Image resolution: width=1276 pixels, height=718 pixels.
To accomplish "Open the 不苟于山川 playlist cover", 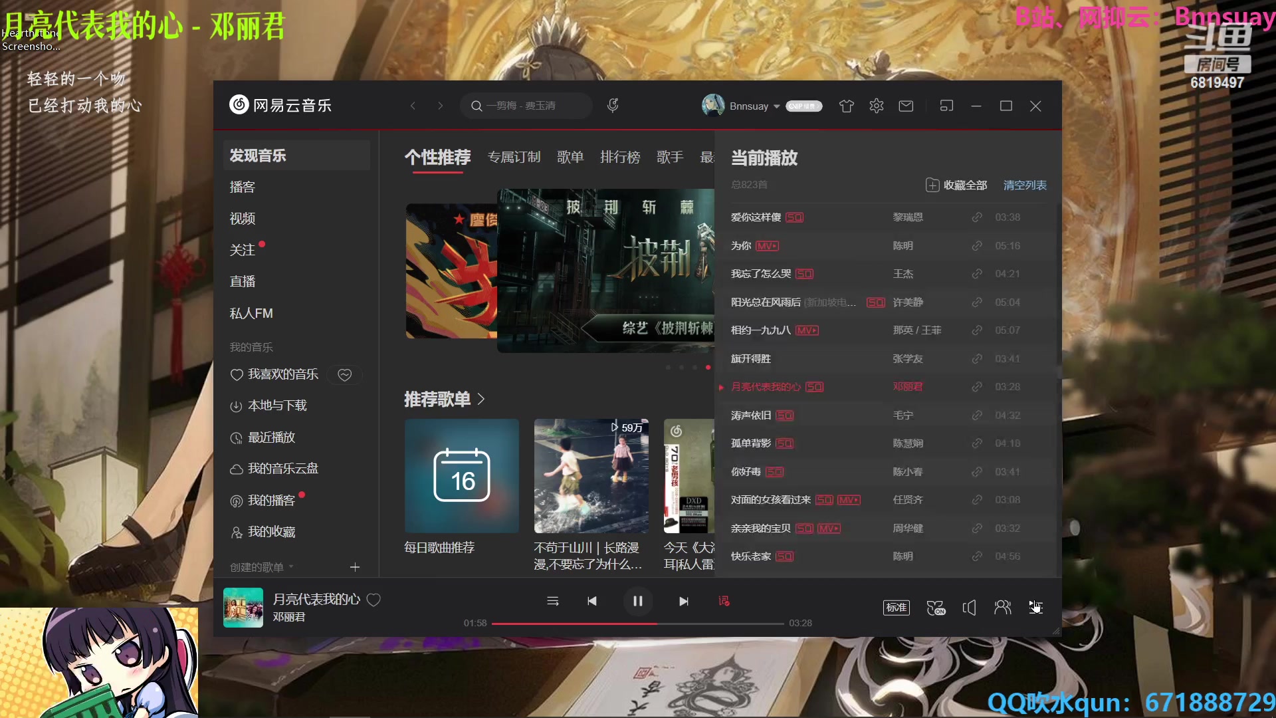I will 591,476.
